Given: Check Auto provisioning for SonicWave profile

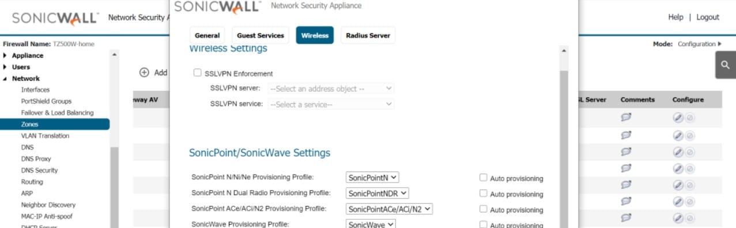Looking at the screenshot, I should point(484,225).
